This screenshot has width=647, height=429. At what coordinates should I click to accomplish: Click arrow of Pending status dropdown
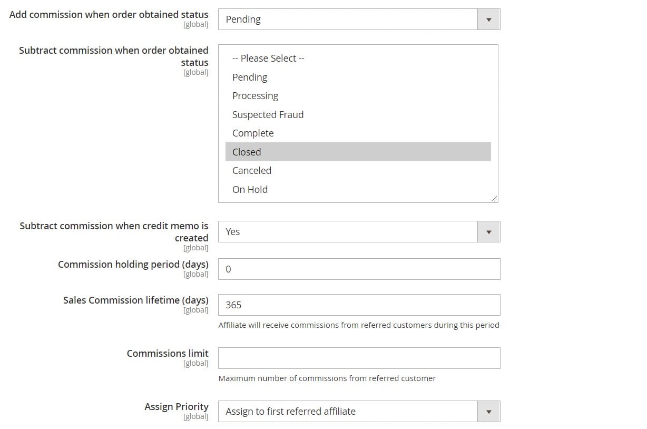[x=489, y=19]
